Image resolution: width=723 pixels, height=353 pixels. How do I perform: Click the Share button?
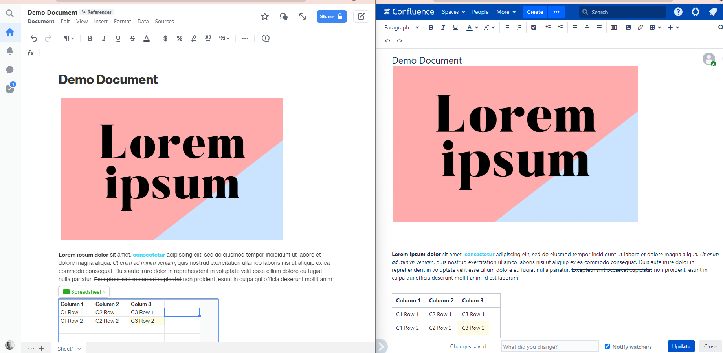[332, 16]
